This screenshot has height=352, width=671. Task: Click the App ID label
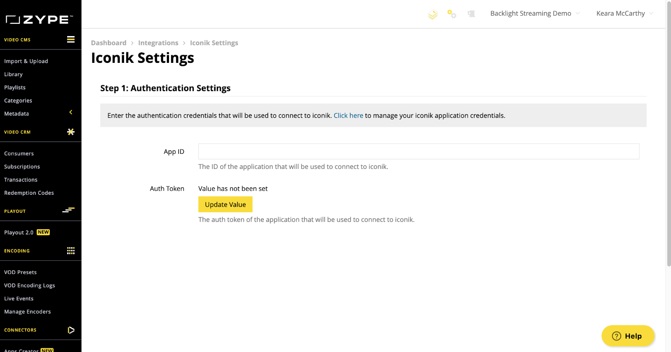click(174, 152)
